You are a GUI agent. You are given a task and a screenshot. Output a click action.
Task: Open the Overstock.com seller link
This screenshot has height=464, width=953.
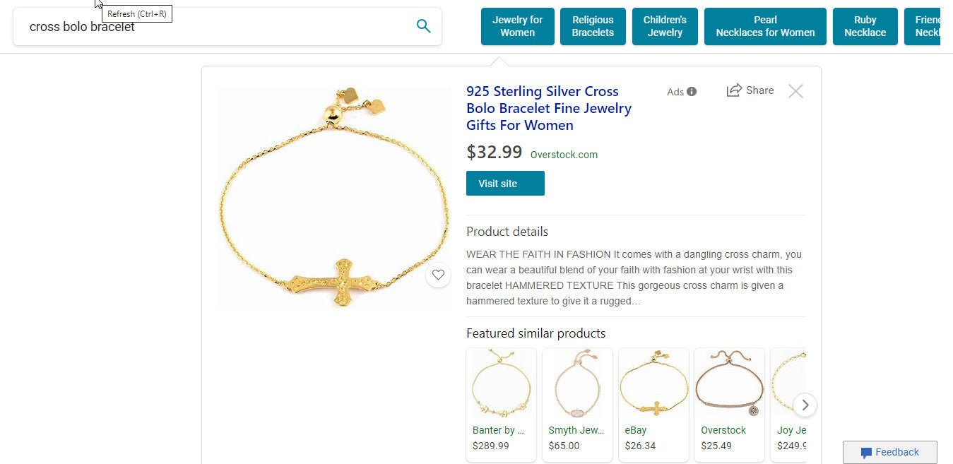(564, 155)
